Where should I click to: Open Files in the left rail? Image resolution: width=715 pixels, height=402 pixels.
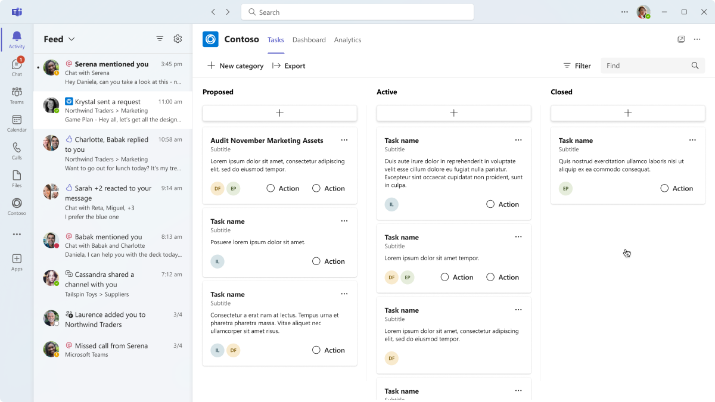click(17, 179)
